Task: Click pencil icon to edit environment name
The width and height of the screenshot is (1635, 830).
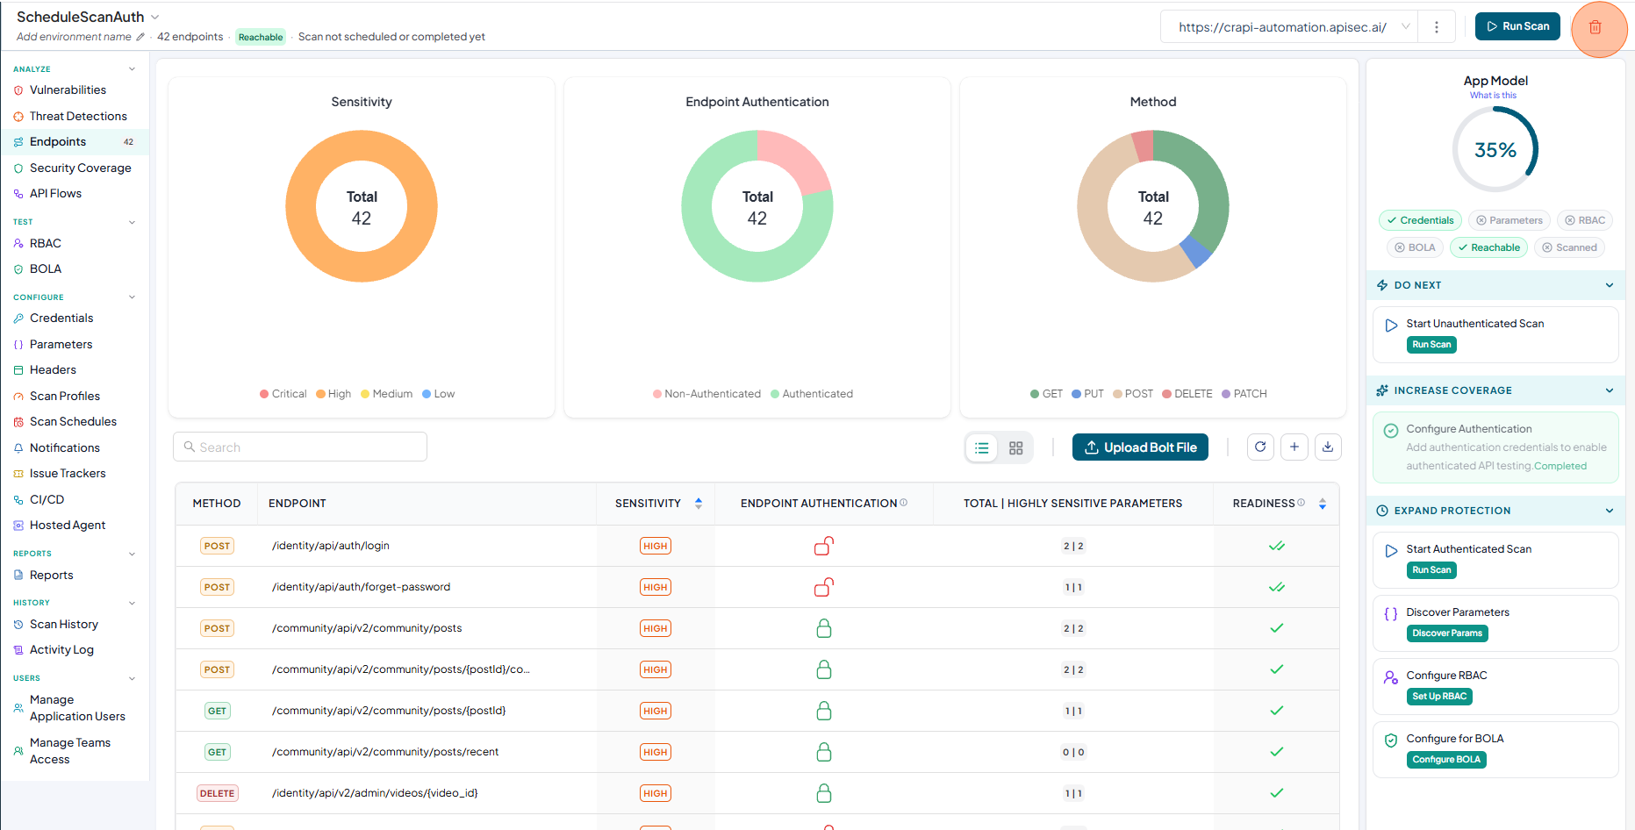Action: [140, 37]
